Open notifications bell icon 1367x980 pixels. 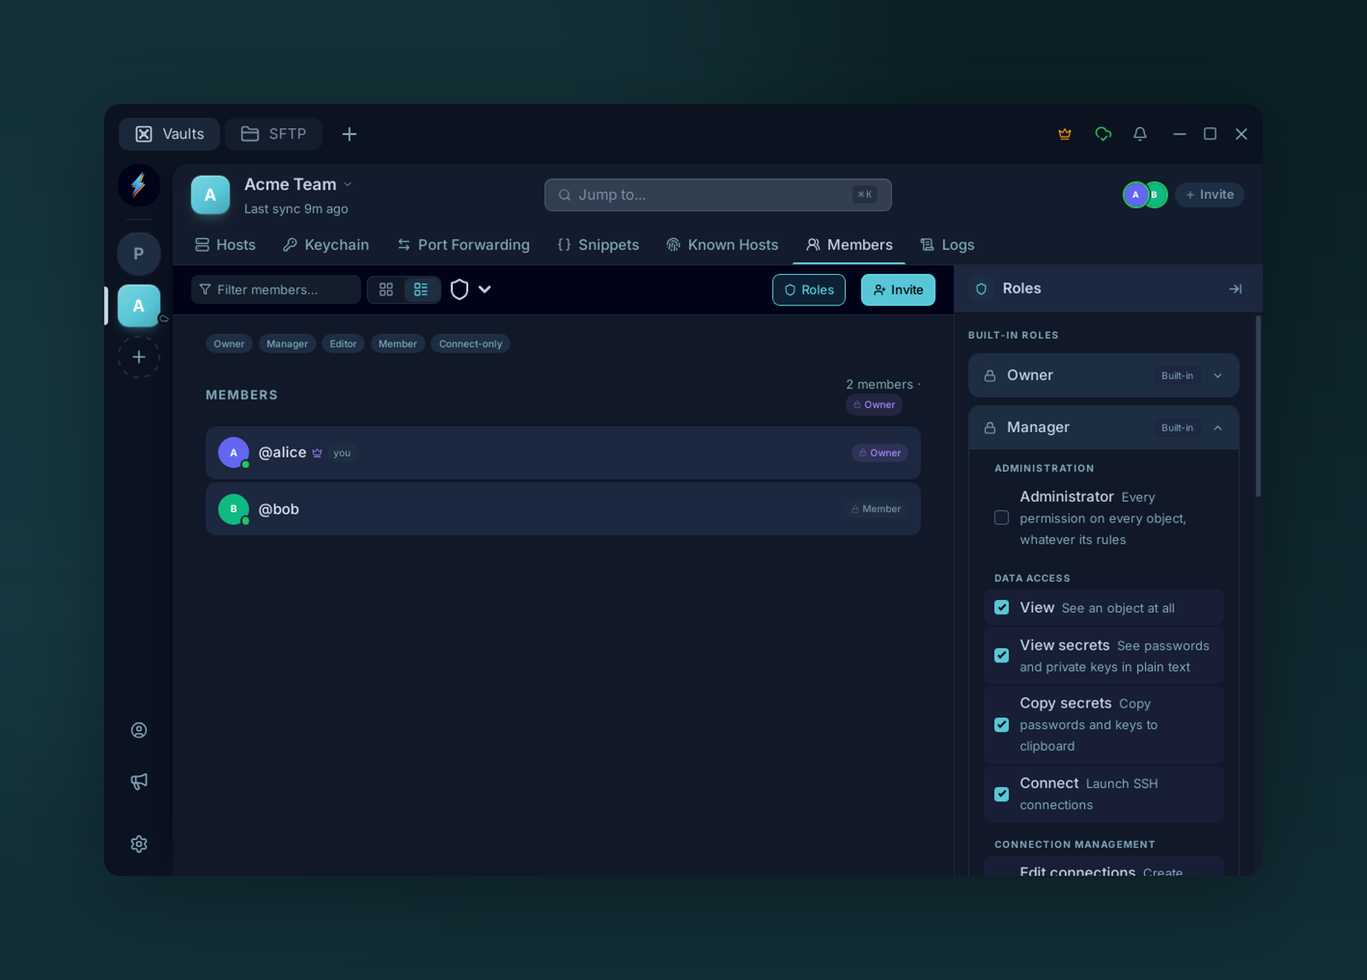pos(1140,134)
